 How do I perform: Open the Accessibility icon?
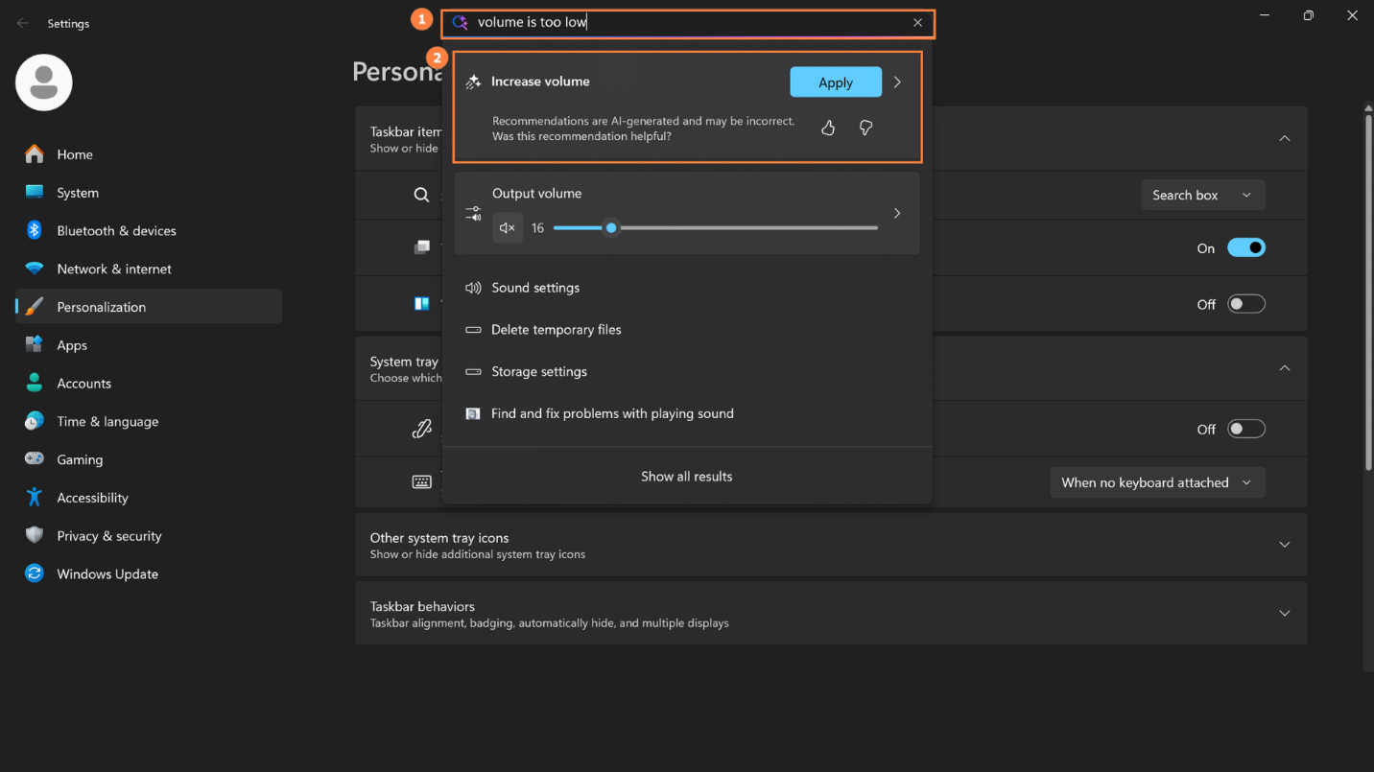(35, 497)
